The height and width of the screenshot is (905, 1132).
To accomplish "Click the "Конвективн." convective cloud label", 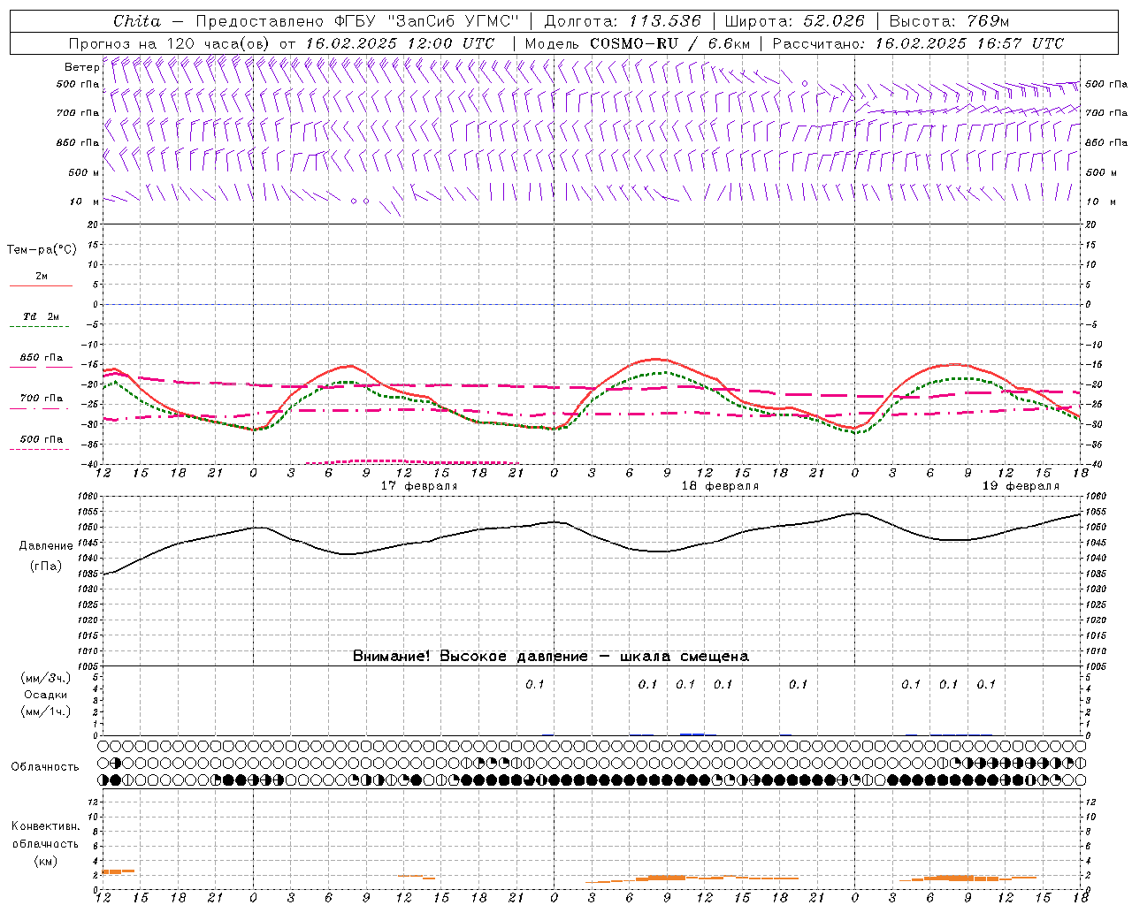I will 45,826.
